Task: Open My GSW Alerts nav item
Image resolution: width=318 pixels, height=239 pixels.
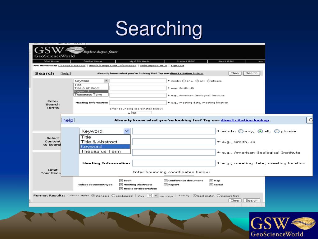Action: pos(139,61)
